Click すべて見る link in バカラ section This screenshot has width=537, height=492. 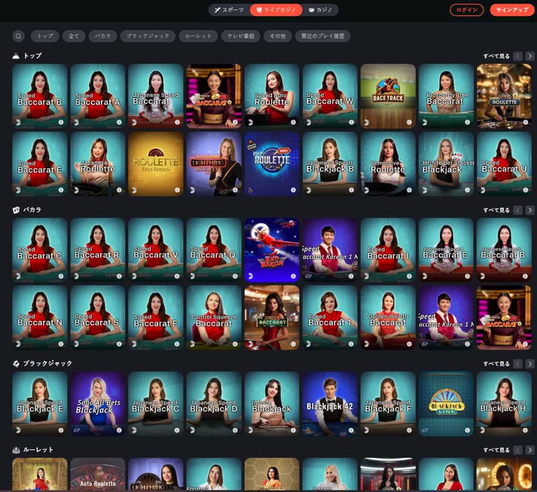[x=496, y=210]
